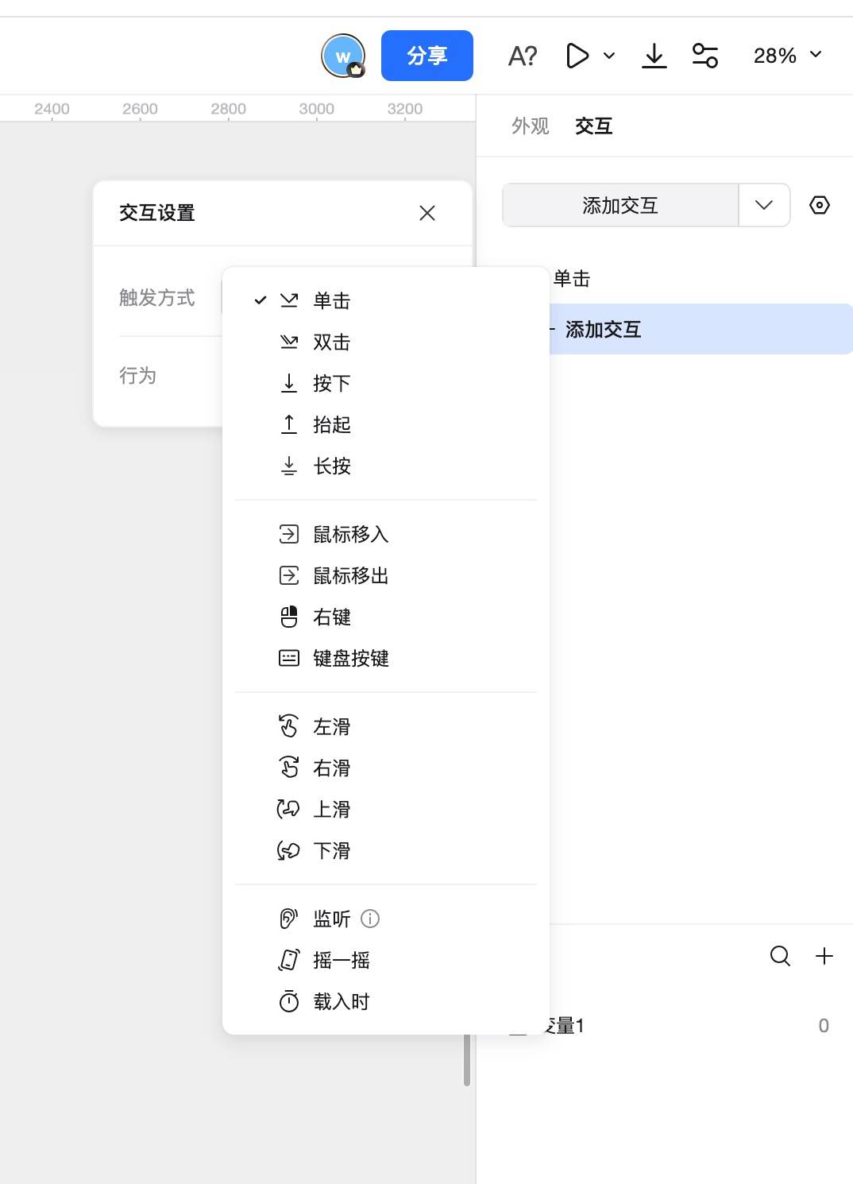Choose 按下 trigger option
853x1184 pixels.
click(x=386, y=383)
